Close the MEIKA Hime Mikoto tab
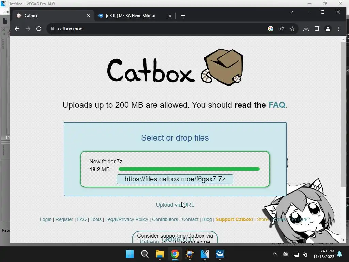The height and width of the screenshot is (262, 349). [170, 16]
